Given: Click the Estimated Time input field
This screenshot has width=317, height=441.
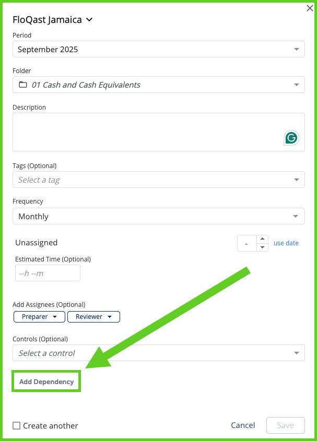Looking at the screenshot, I should point(48,273).
